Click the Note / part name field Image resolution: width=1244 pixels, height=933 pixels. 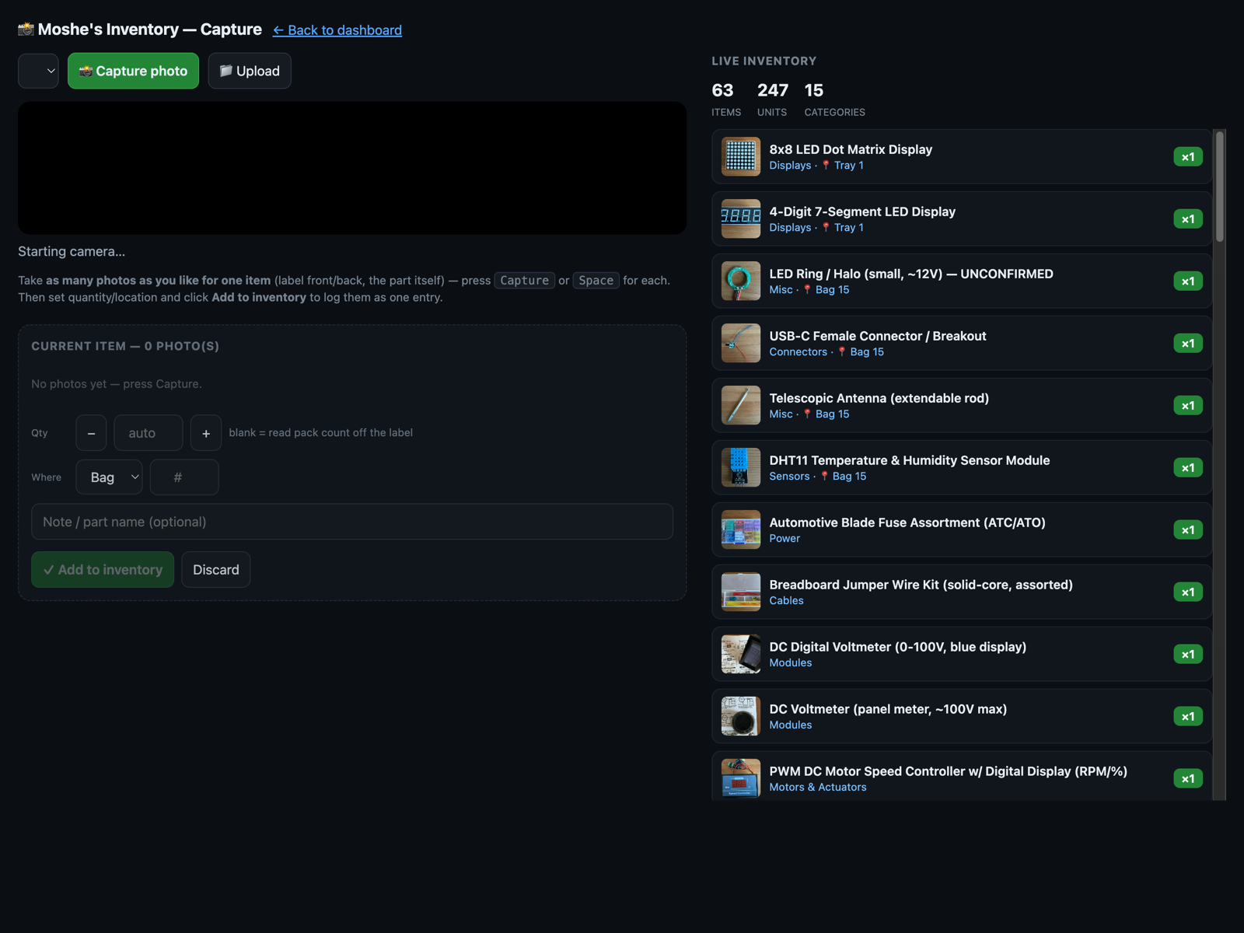(x=352, y=522)
